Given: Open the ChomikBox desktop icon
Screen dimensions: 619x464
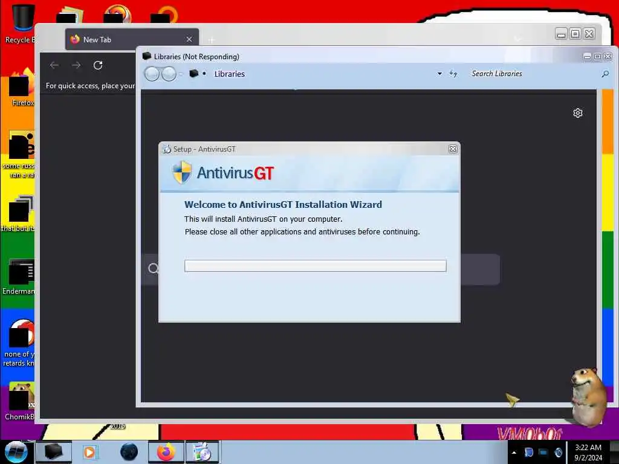Looking at the screenshot, I should [x=20, y=402].
